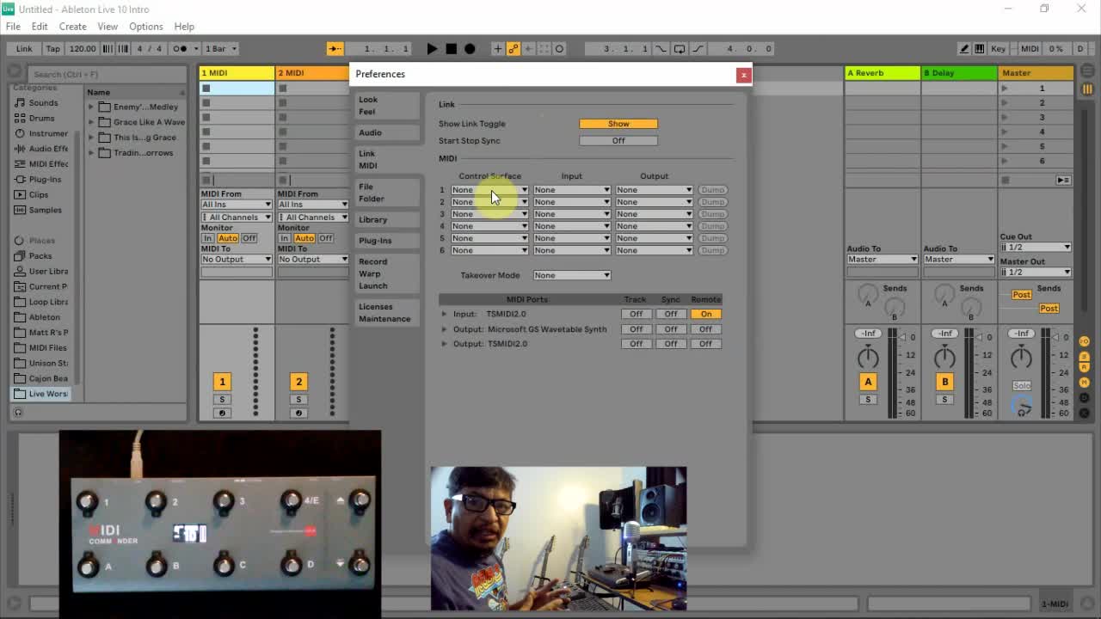The width and height of the screenshot is (1101, 619).
Task: Enable Track for Microsoft GS Wavetable Synth
Action: pyautogui.click(x=636, y=329)
